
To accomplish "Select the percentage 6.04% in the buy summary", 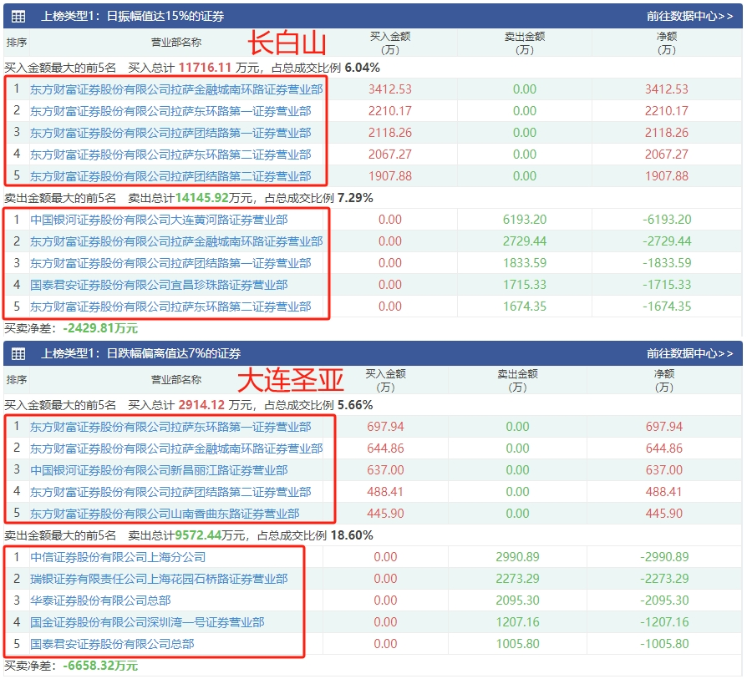I will 362,68.
